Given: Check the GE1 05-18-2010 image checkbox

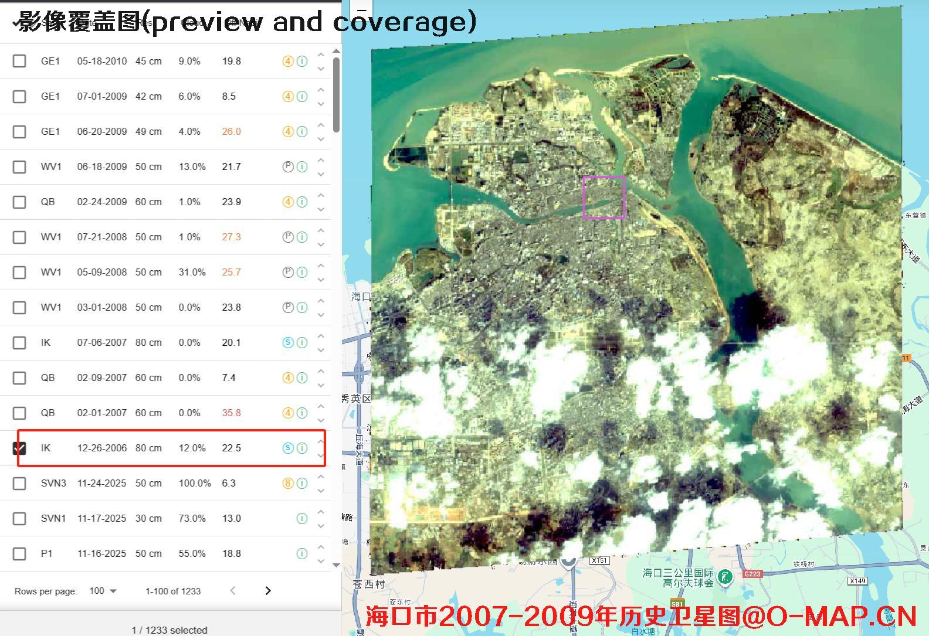Looking at the screenshot, I should [19, 61].
